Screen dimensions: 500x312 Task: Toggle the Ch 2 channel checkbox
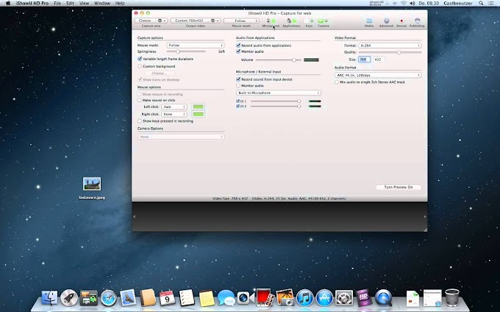(x=238, y=106)
